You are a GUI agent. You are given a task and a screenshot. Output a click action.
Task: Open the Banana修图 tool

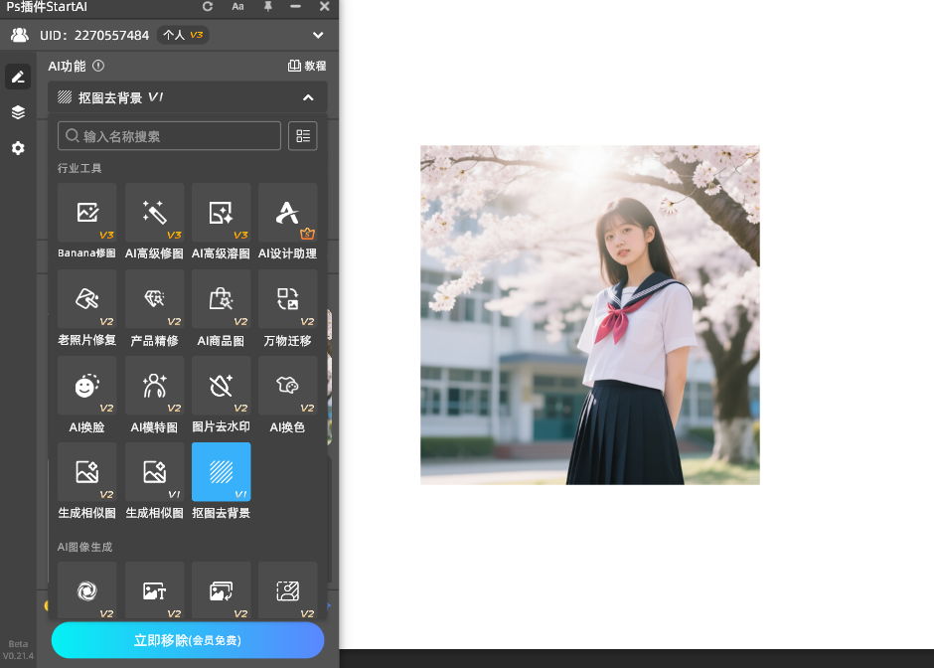point(87,213)
